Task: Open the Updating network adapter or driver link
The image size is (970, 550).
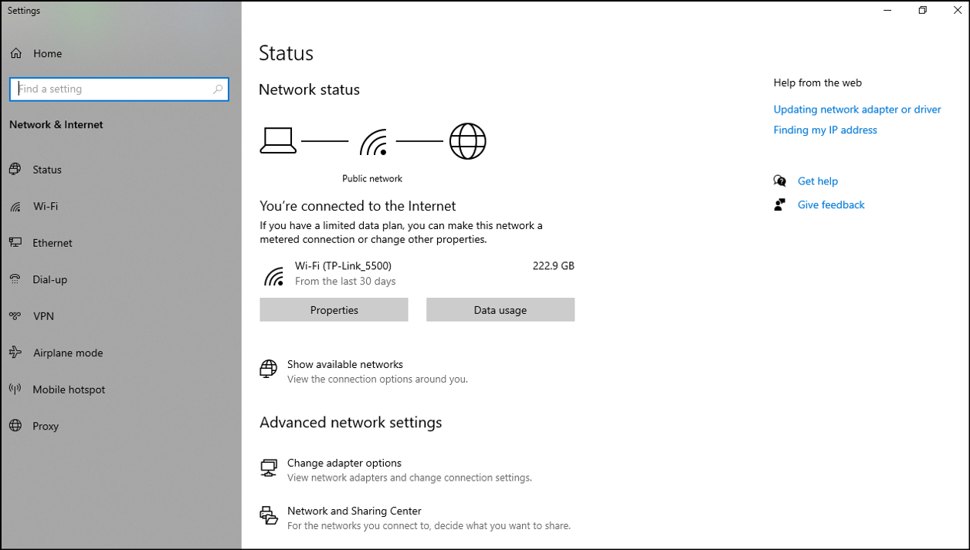Action: (857, 109)
